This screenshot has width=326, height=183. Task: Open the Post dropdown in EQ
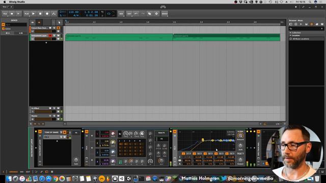240,154
